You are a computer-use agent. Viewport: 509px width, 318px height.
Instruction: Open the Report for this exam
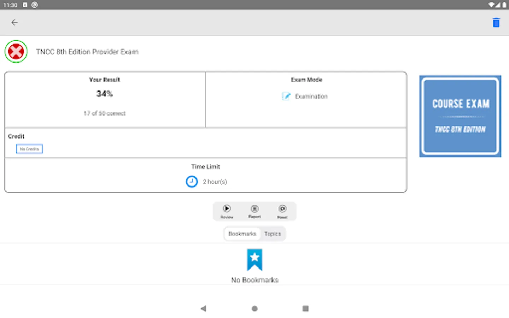tap(255, 211)
